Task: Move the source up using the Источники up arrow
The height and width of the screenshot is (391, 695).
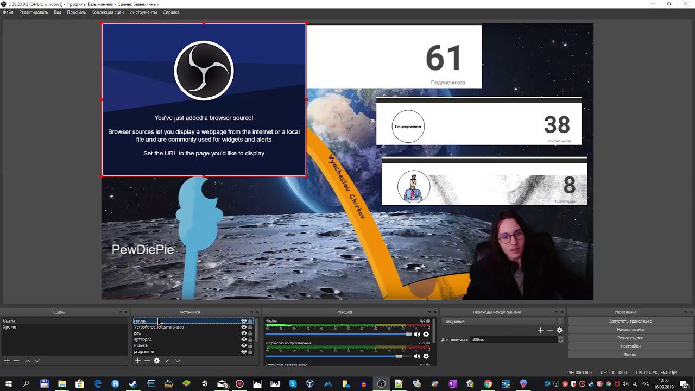Action: pyautogui.click(x=168, y=361)
